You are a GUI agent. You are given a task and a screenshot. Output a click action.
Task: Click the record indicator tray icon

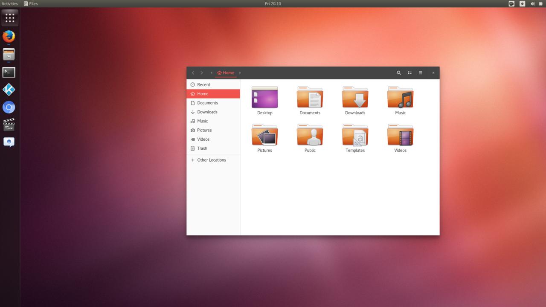[x=523, y=3]
